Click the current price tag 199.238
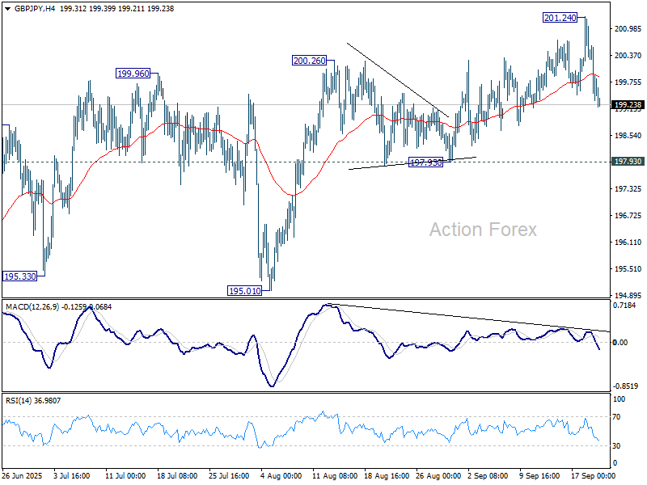The height and width of the screenshot is (485, 647). click(628, 105)
